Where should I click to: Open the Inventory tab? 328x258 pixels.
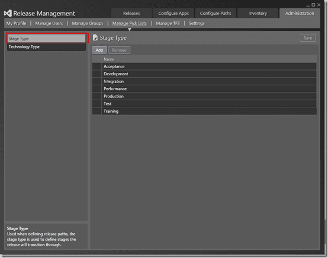[x=258, y=13]
